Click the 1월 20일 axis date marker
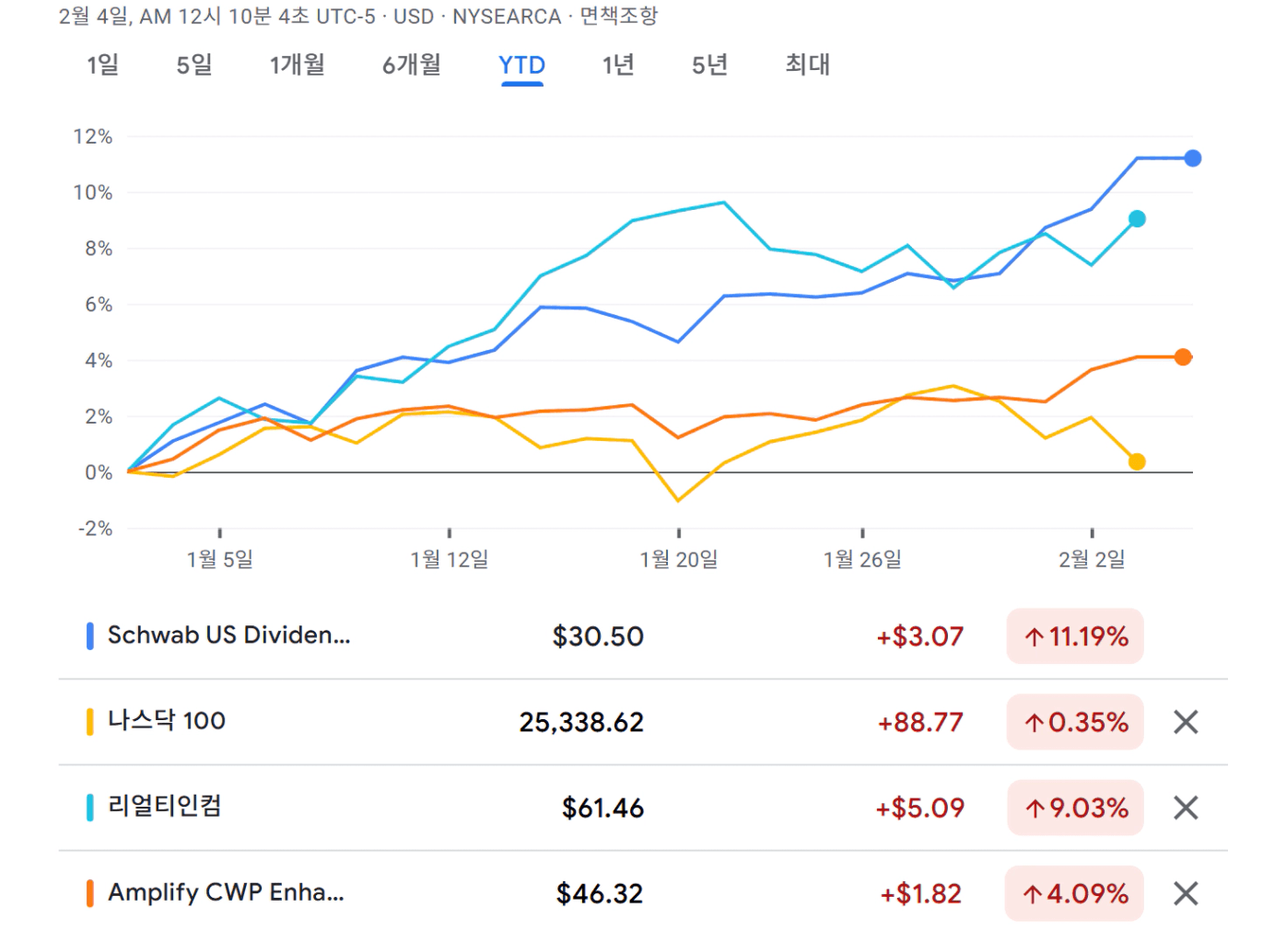 click(679, 559)
